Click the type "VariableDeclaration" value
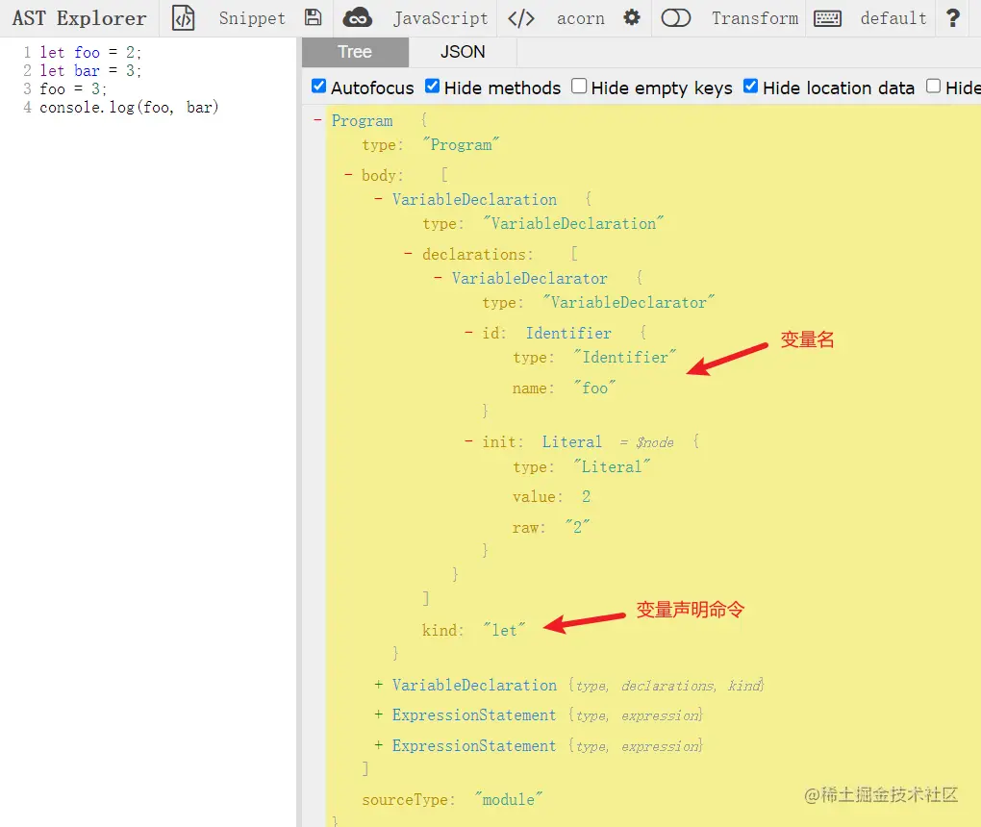Screen dimensions: 981x827 coord(574,223)
